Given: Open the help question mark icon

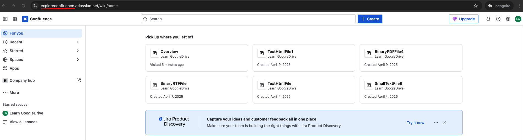Looking at the screenshot, I should [498, 19].
